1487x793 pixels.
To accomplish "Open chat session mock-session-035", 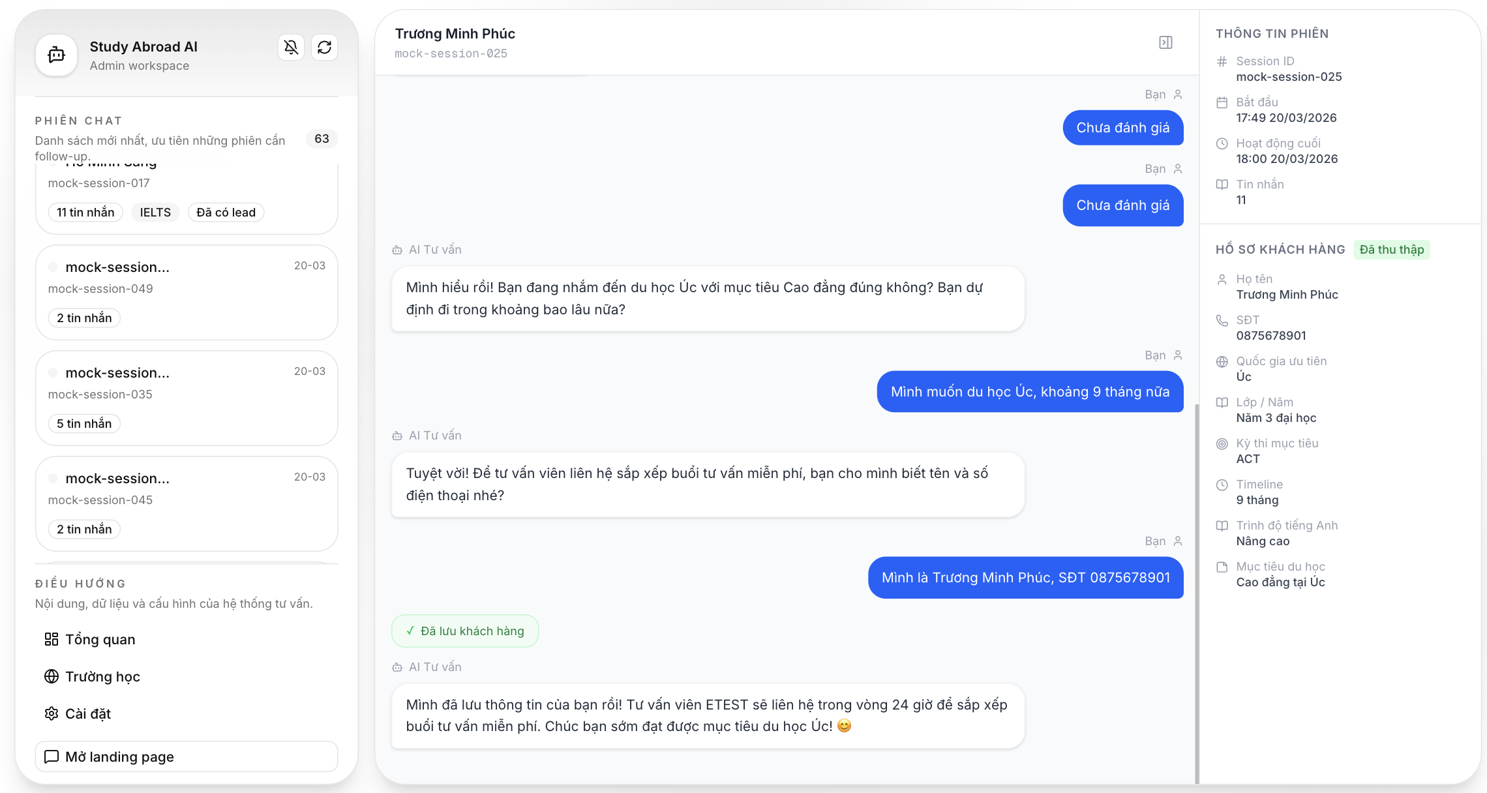I will [x=187, y=398].
